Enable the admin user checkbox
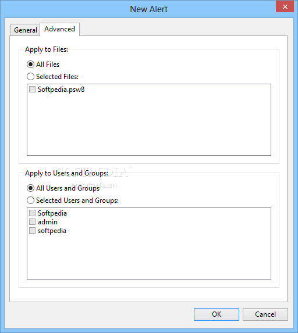 33,222
